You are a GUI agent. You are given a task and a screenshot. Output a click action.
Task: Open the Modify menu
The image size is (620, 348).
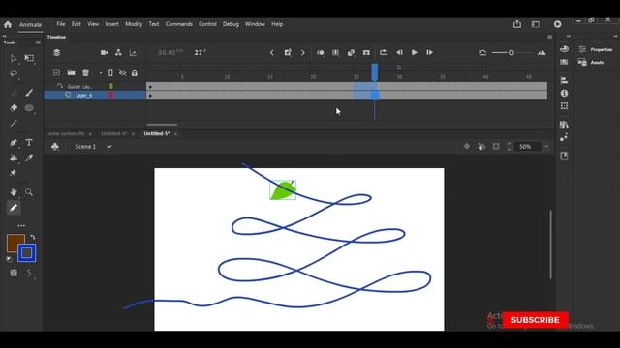(x=134, y=24)
